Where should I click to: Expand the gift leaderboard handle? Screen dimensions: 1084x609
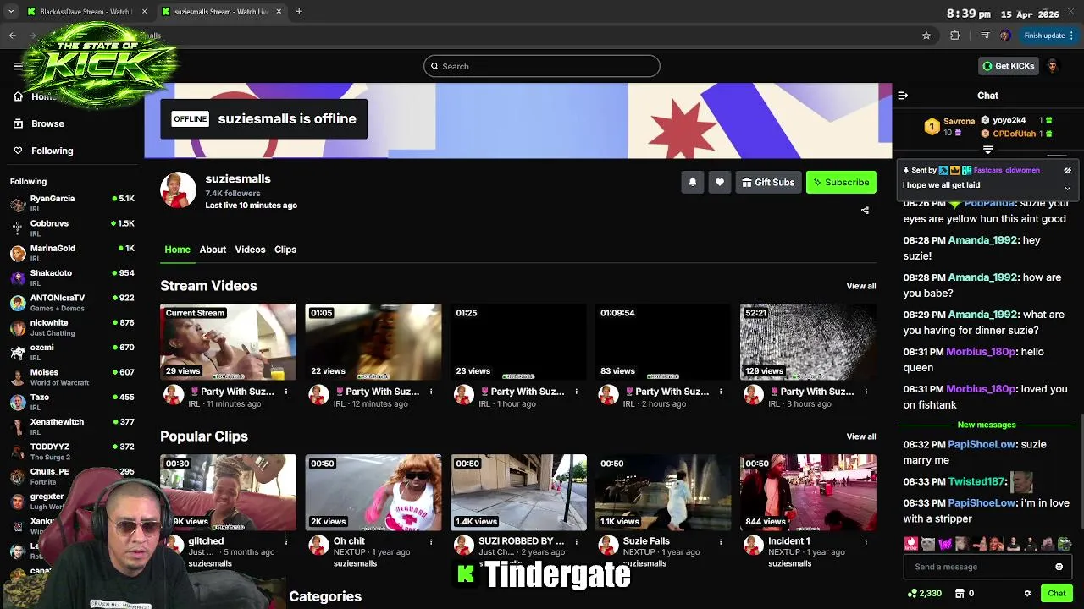[987, 150]
